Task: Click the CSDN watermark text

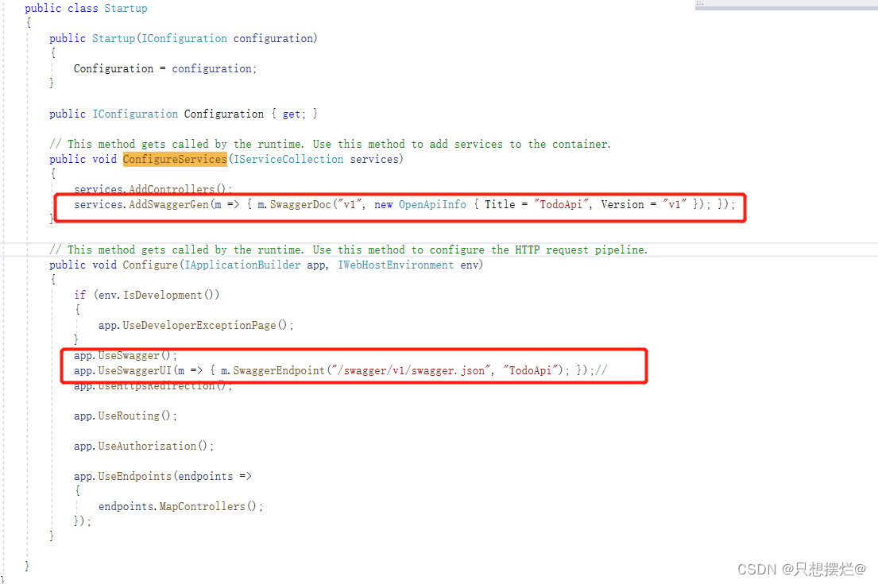Action: 803,569
